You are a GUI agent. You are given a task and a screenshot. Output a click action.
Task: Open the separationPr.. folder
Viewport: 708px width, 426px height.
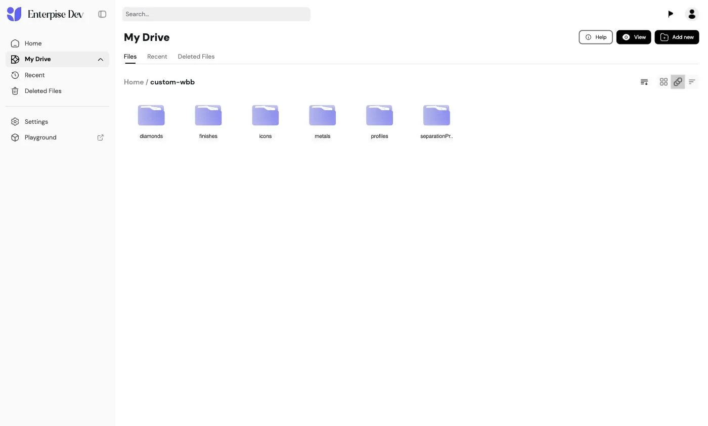[436, 122]
